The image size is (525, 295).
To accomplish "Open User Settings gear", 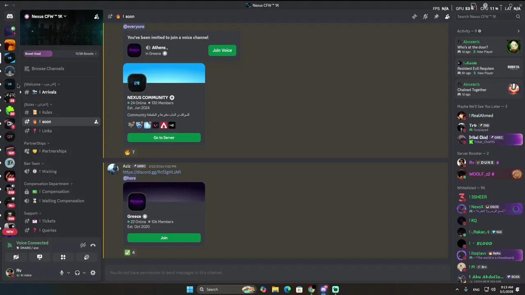I will 93,273.
